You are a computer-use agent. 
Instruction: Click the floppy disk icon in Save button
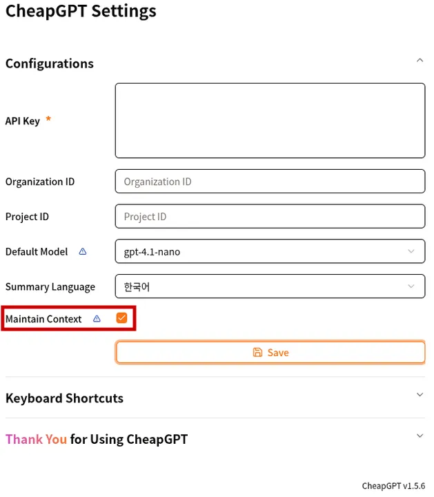click(257, 353)
